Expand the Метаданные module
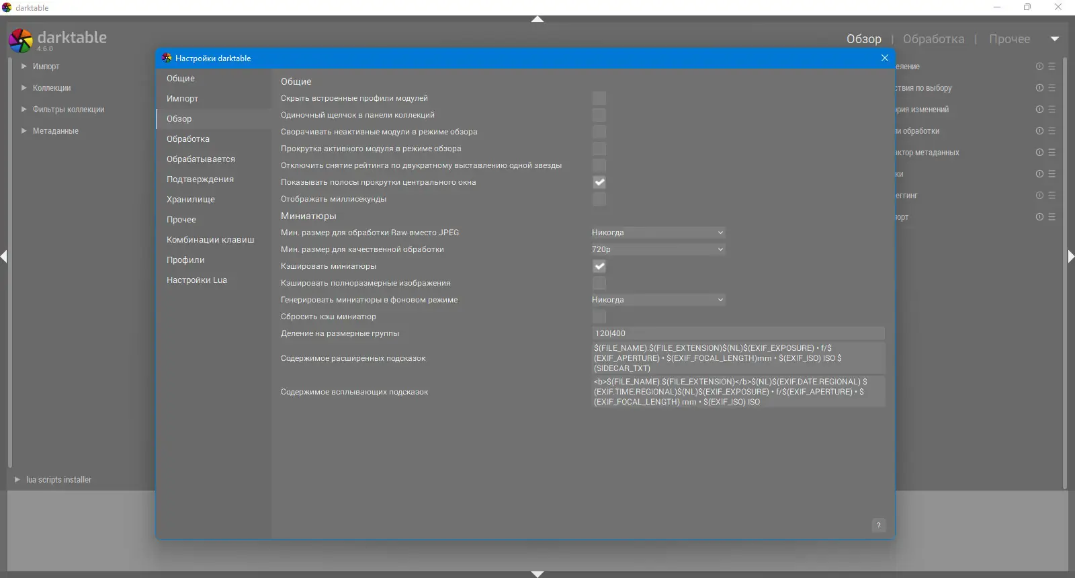The width and height of the screenshot is (1075, 578). pos(24,131)
